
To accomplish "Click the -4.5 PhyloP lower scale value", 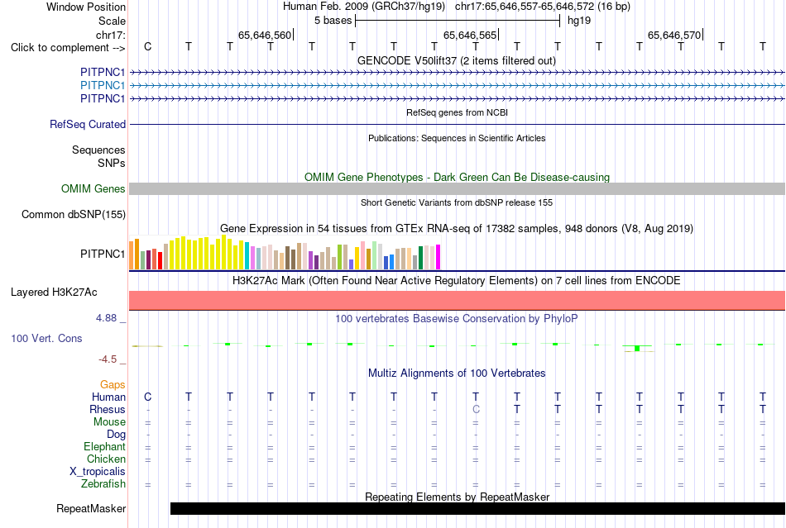I will [108, 359].
